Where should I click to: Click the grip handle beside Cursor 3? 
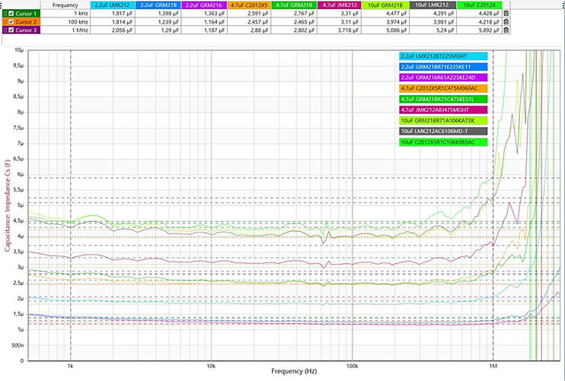coord(4,30)
